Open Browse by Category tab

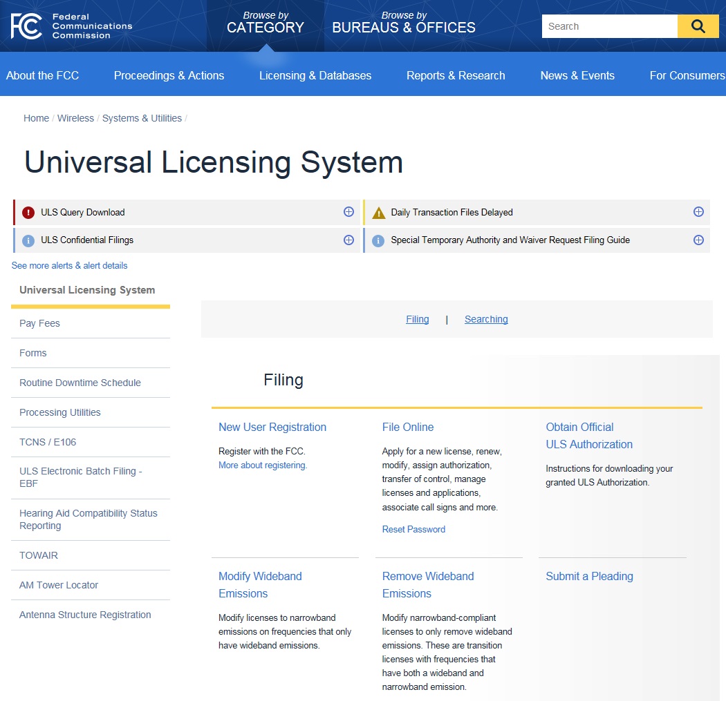pos(266,23)
